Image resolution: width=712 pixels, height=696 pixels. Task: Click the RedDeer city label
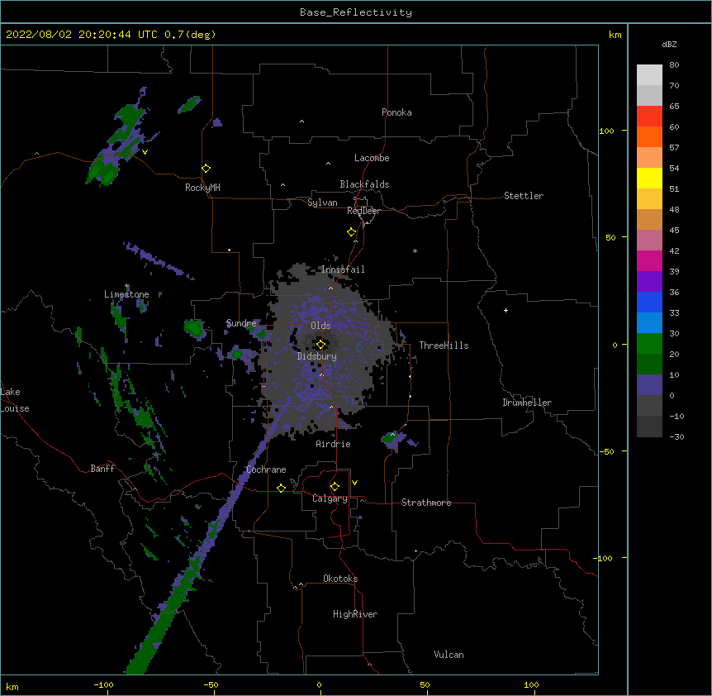coord(363,211)
